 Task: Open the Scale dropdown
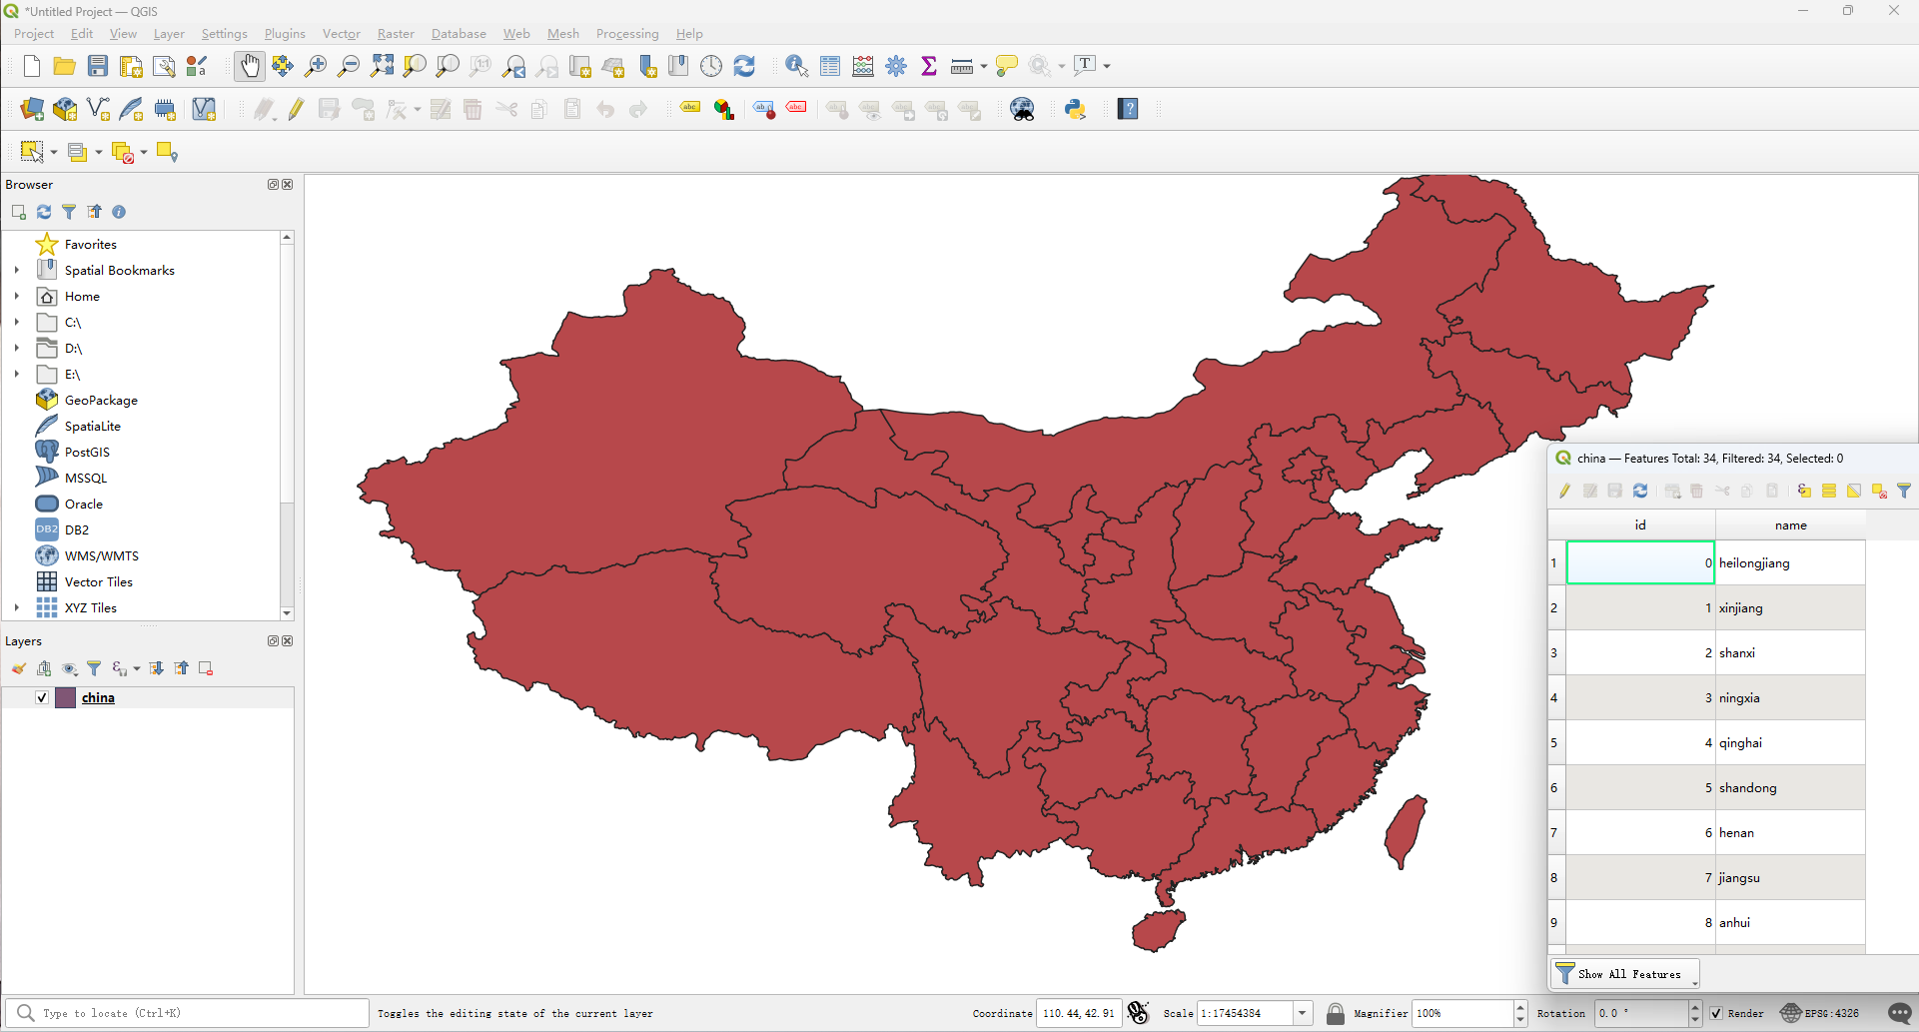[1303, 1013]
